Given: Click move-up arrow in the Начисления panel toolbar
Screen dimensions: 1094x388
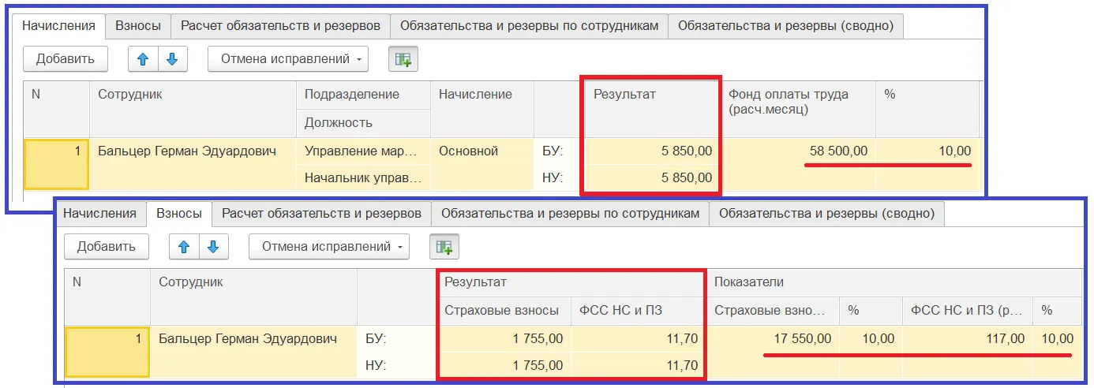Looking at the screenshot, I should (143, 59).
